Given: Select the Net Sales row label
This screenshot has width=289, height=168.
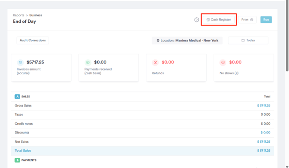Looking at the screenshot, I should click(22, 142).
